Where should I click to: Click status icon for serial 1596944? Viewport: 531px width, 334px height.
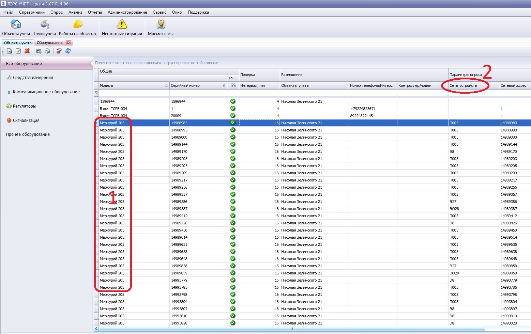(x=233, y=101)
